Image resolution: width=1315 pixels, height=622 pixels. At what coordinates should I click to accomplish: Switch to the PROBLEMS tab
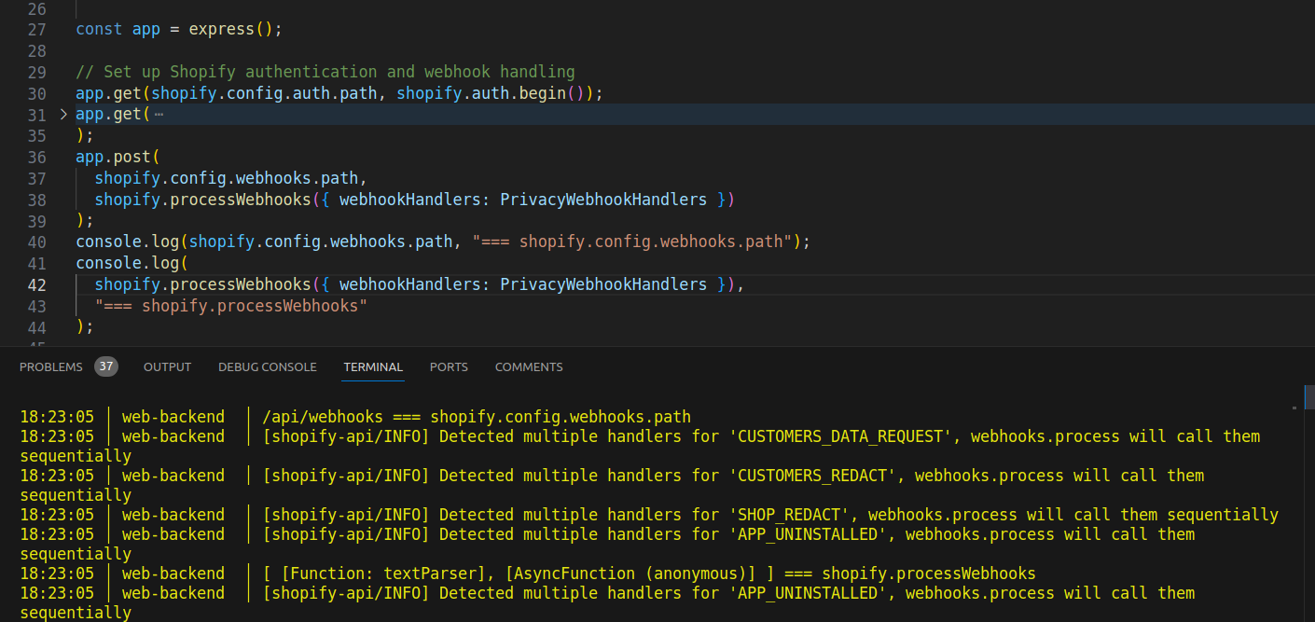(51, 366)
